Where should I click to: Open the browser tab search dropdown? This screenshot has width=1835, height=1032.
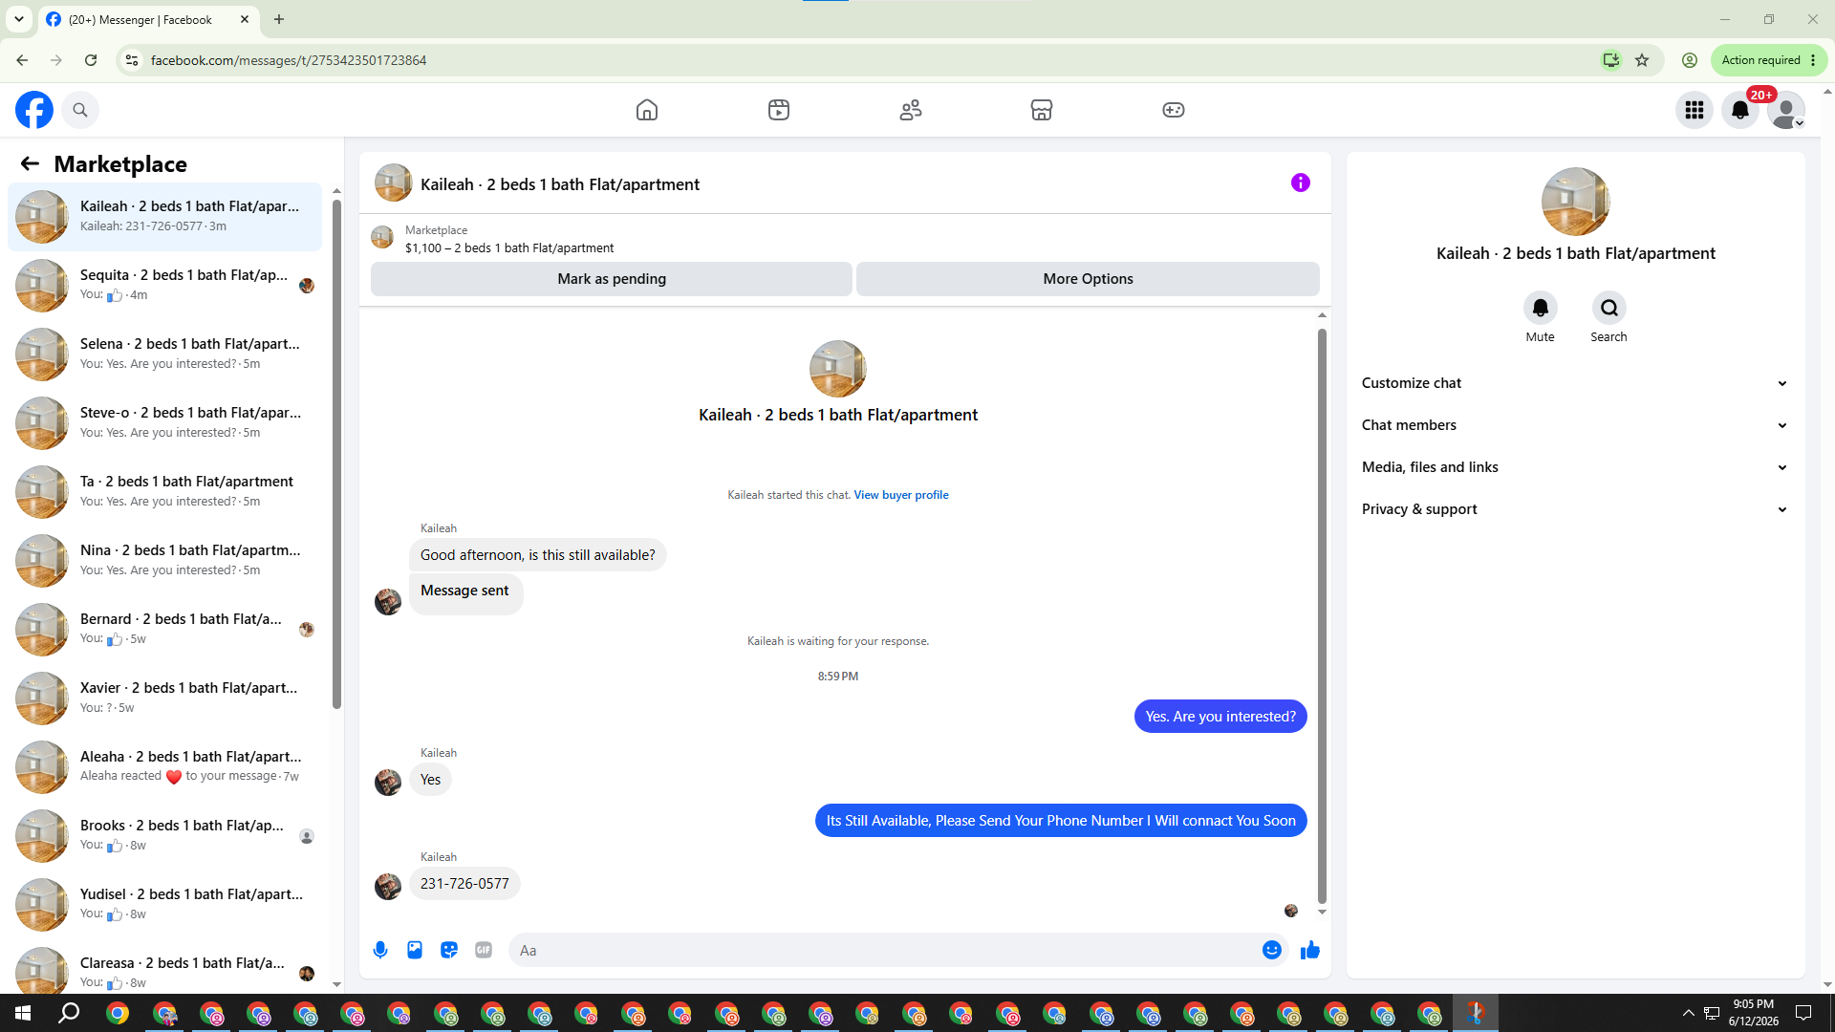pyautogui.click(x=19, y=19)
